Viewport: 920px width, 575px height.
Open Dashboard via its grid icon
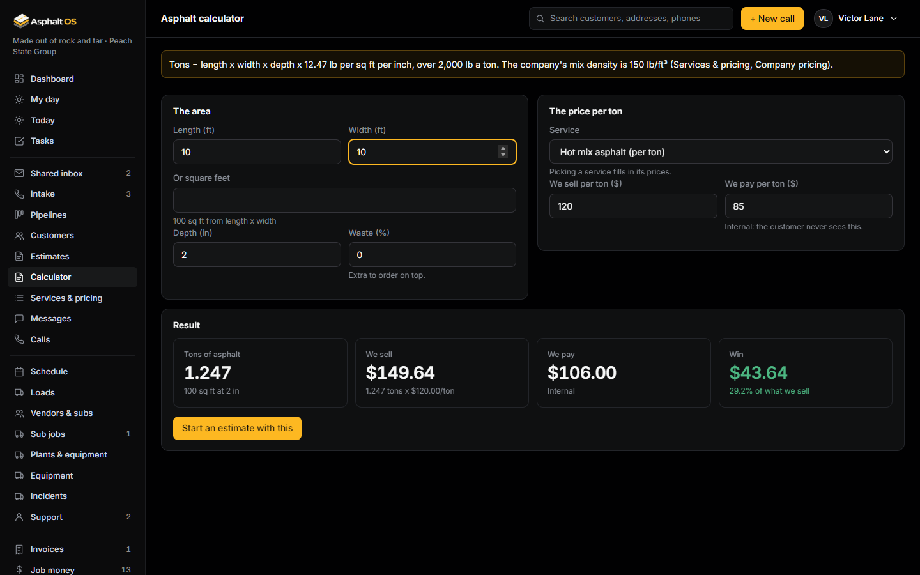point(19,79)
